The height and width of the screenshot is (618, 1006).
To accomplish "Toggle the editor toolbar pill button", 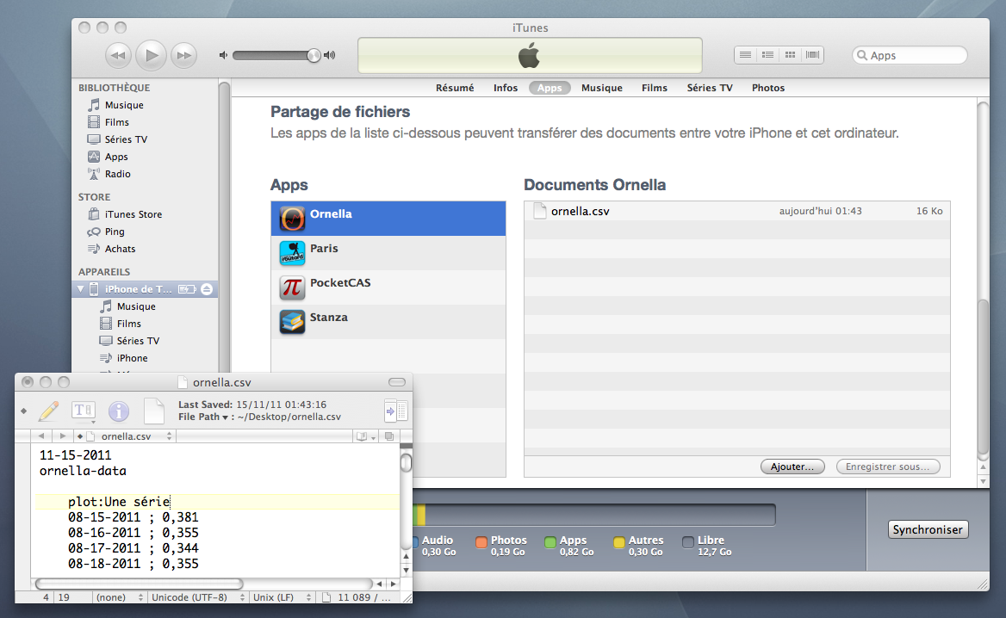I will coord(397,382).
